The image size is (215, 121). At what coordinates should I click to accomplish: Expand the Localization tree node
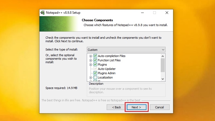click(91, 77)
